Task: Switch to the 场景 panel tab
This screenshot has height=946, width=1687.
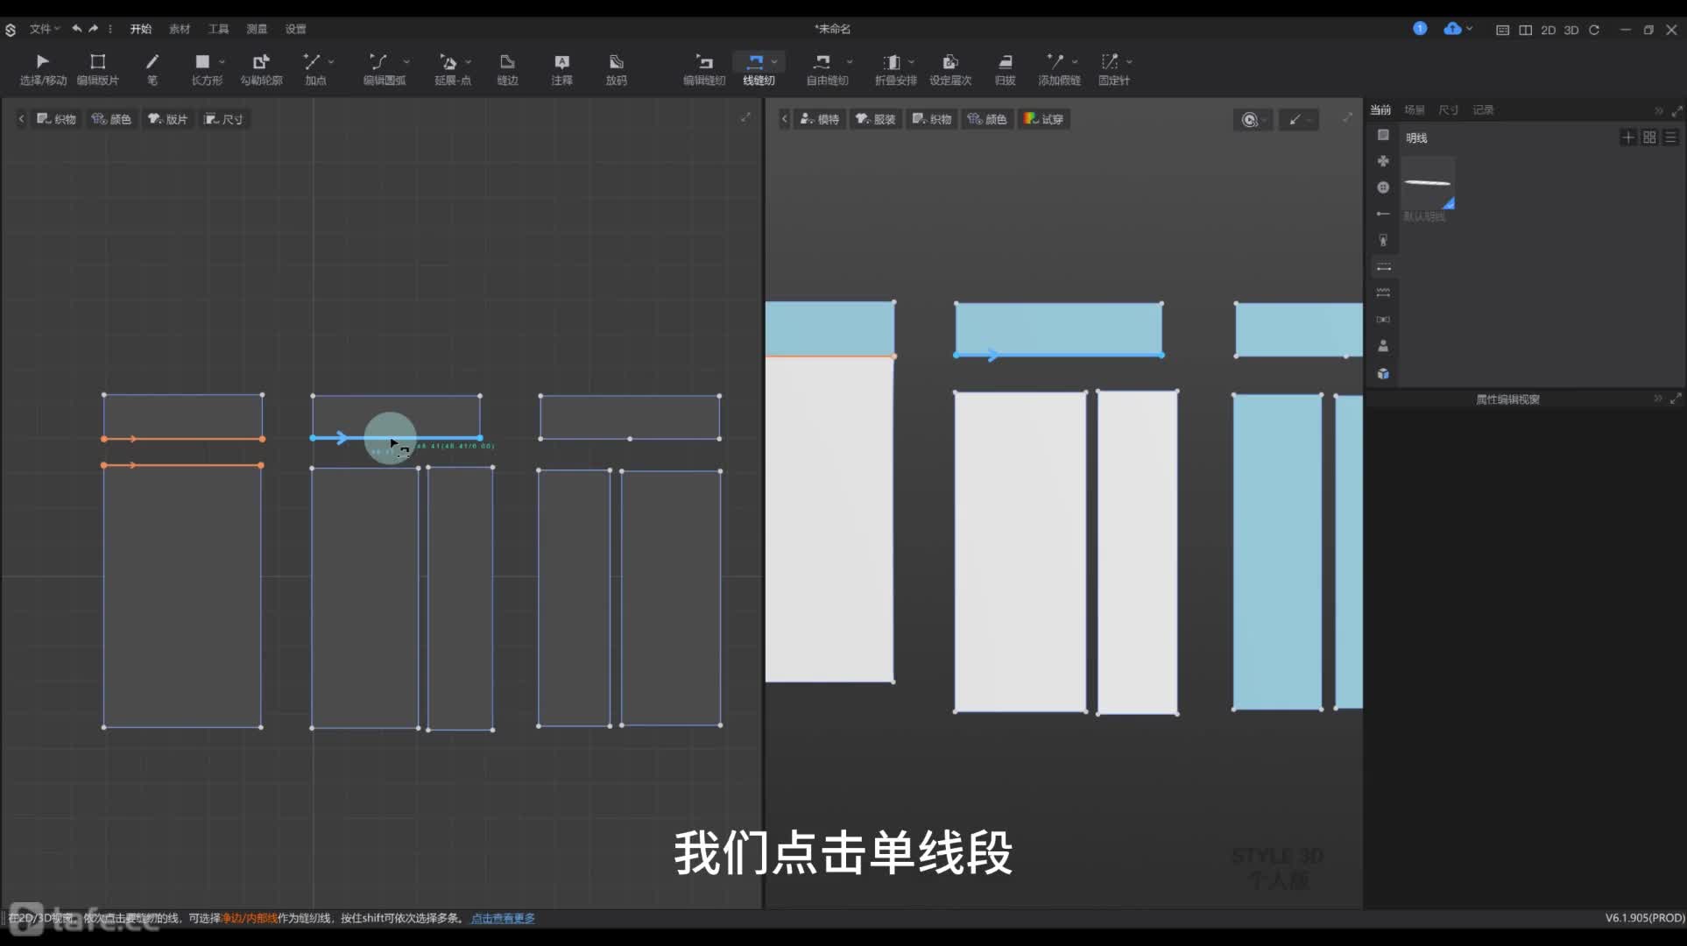Action: click(x=1415, y=110)
